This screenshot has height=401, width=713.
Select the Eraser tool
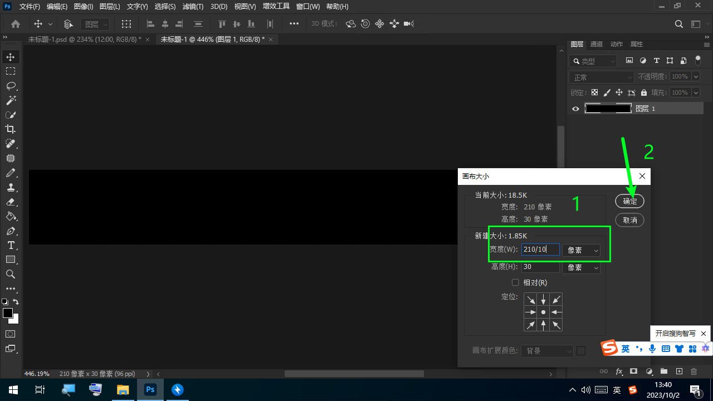[11, 202]
